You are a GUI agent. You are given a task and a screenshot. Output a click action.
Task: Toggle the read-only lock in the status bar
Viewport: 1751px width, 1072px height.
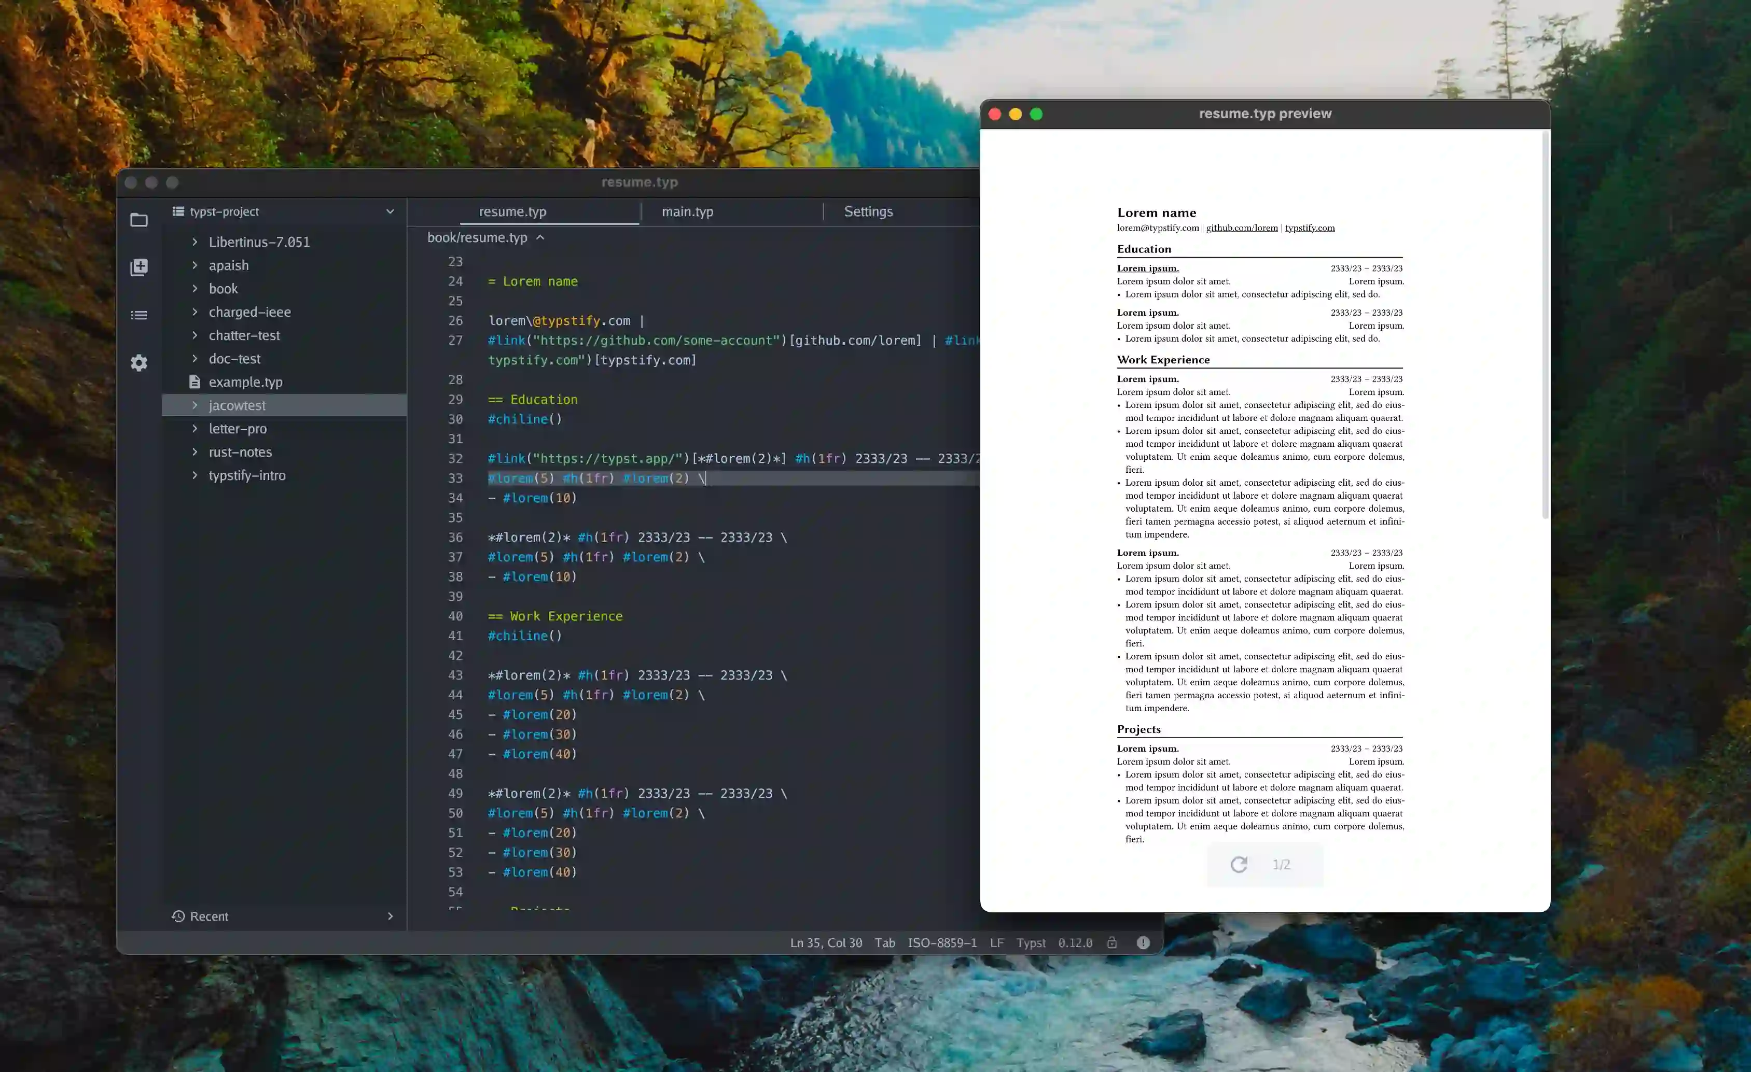click(1111, 943)
